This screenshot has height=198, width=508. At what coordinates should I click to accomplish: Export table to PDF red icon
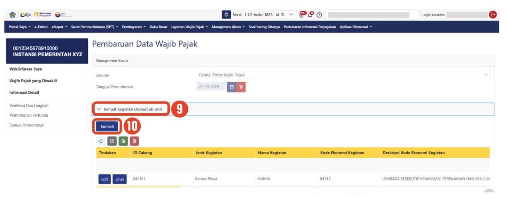pos(134,141)
